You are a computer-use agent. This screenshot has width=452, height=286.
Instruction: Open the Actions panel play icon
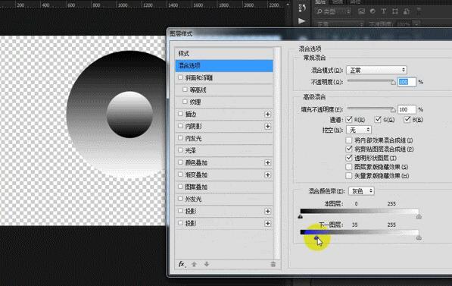[x=302, y=21]
